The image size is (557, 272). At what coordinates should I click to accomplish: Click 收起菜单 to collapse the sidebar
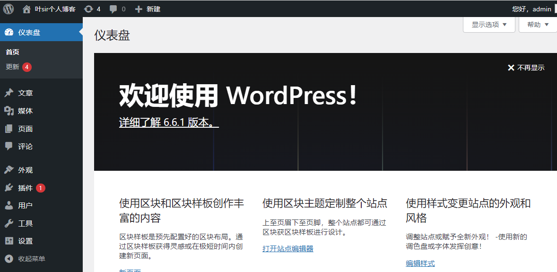[x=32, y=259]
